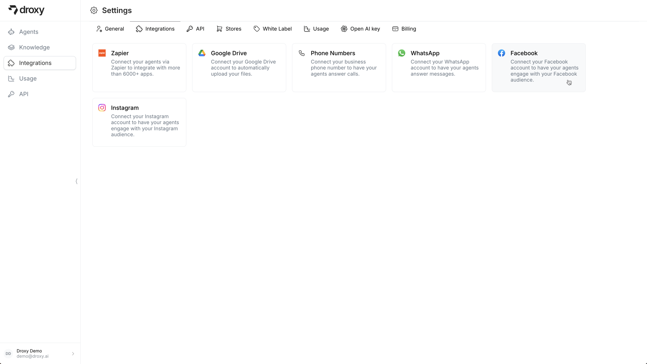Switch to the Usage tab label
Viewport: 647px width, 364px height.
pyautogui.click(x=321, y=29)
